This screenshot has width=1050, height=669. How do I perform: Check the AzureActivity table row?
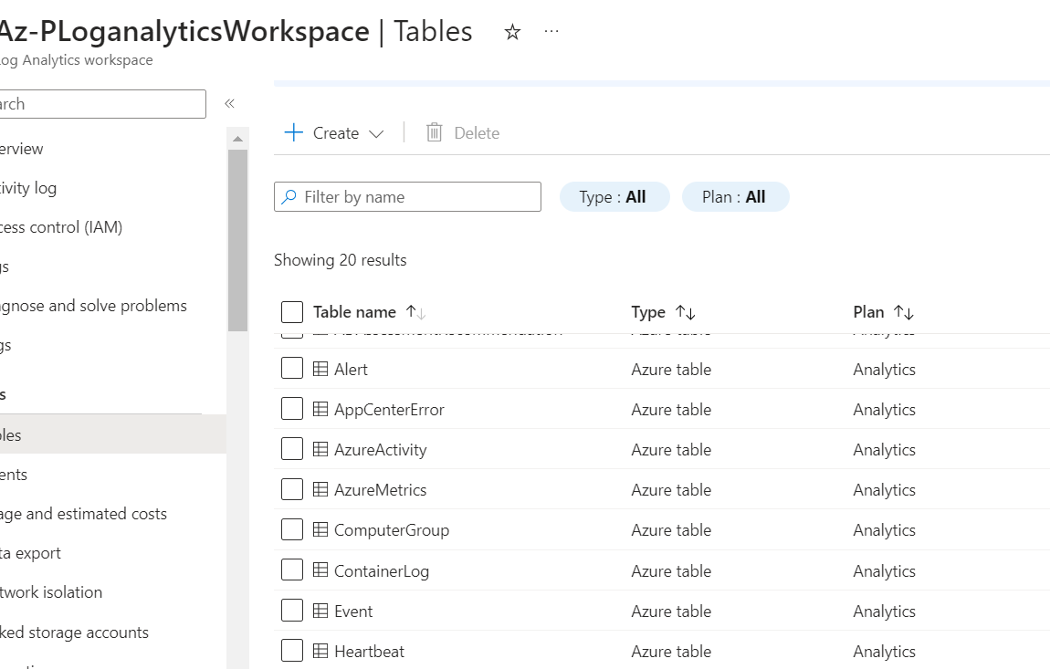tap(292, 449)
